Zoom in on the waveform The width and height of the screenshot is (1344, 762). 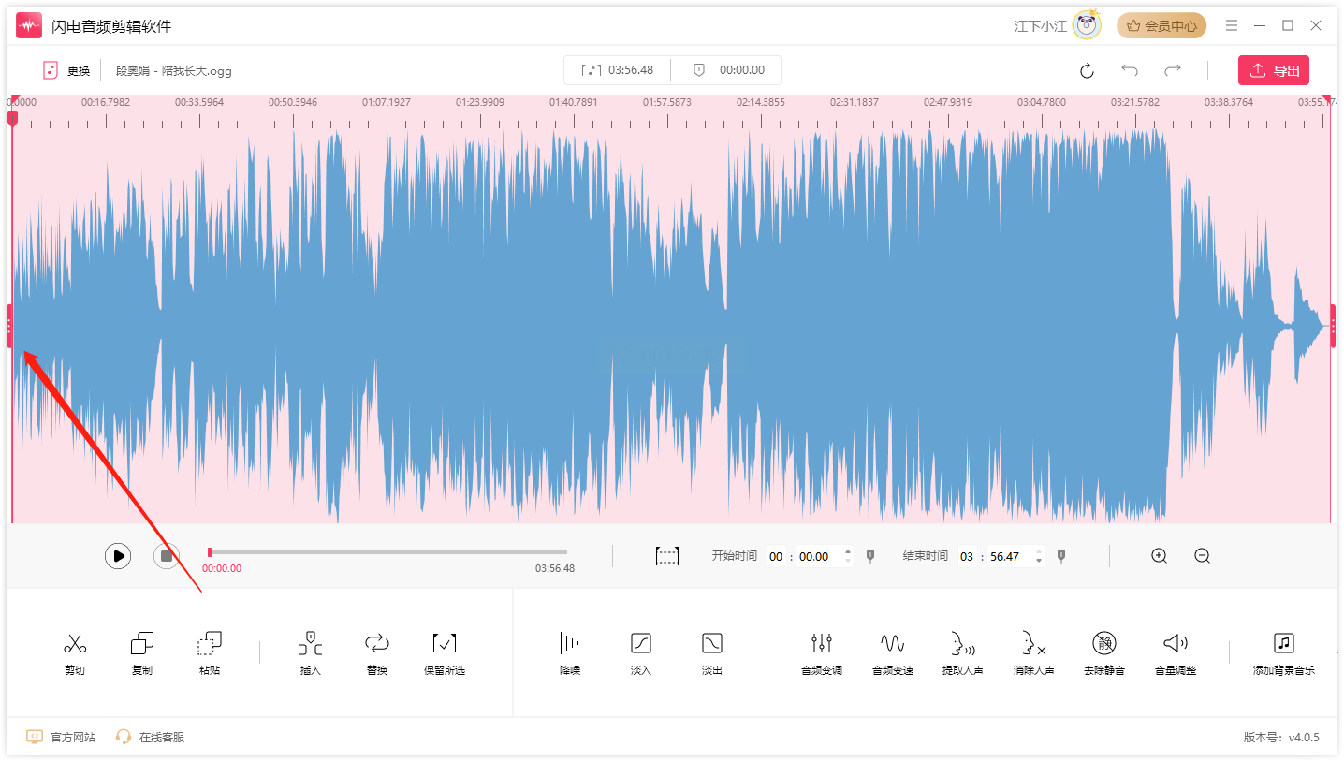pyautogui.click(x=1160, y=556)
